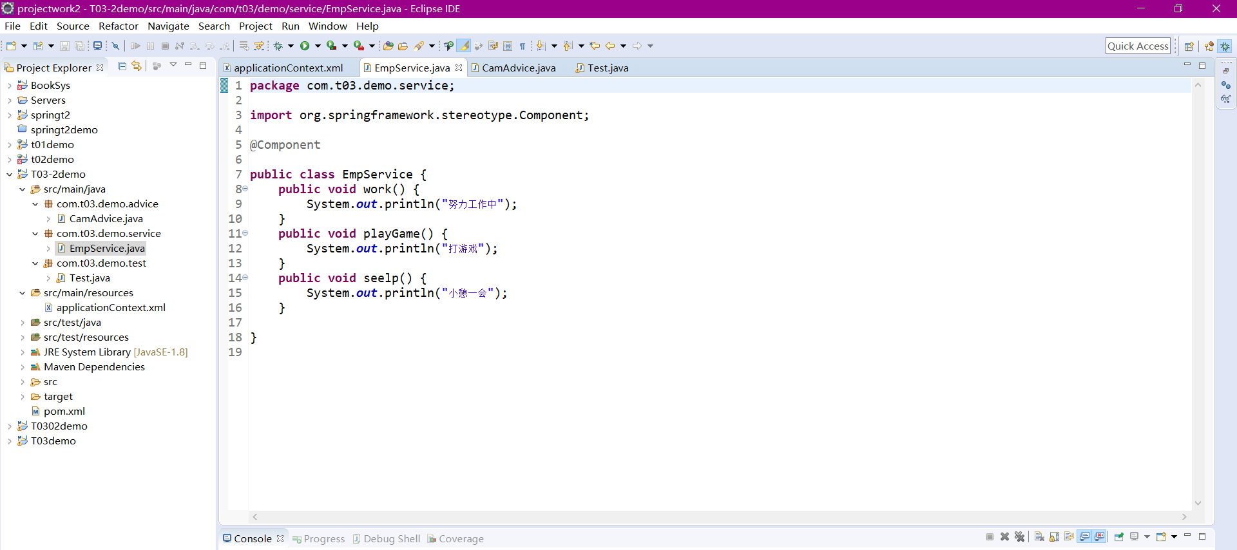The image size is (1237, 550).
Task: Open the Run configurations dropdown arrow
Action: 318,46
